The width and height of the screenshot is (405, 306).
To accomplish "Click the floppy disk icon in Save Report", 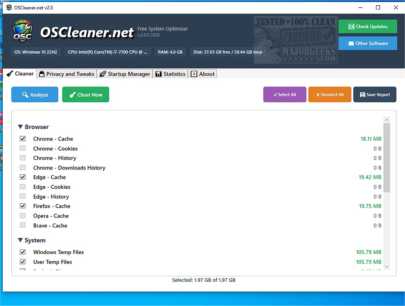I will (x=363, y=95).
